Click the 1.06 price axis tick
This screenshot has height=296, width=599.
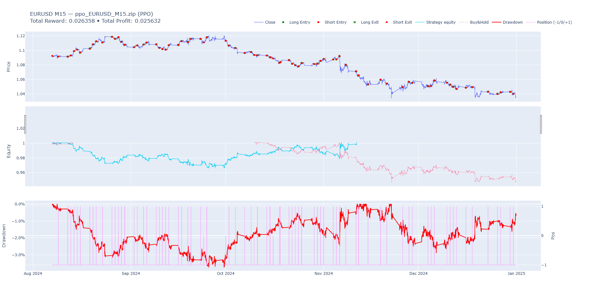click(x=21, y=80)
